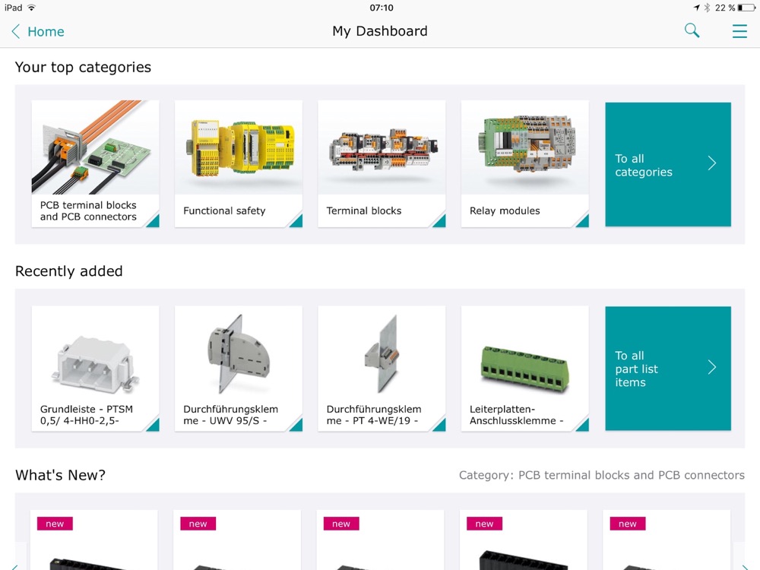Open PCB terminal blocks and PCB connectors category

click(x=95, y=163)
